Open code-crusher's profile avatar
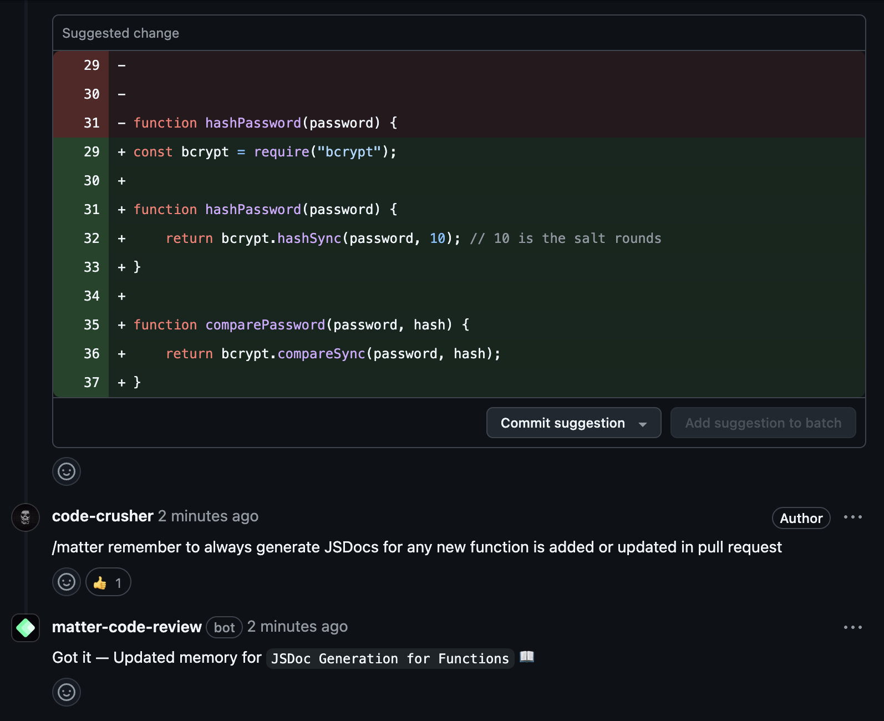Image resolution: width=884 pixels, height=721 pixels. click(x=26, y=517)
